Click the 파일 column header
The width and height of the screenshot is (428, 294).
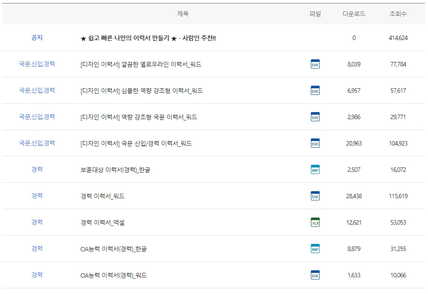(315, 14)
